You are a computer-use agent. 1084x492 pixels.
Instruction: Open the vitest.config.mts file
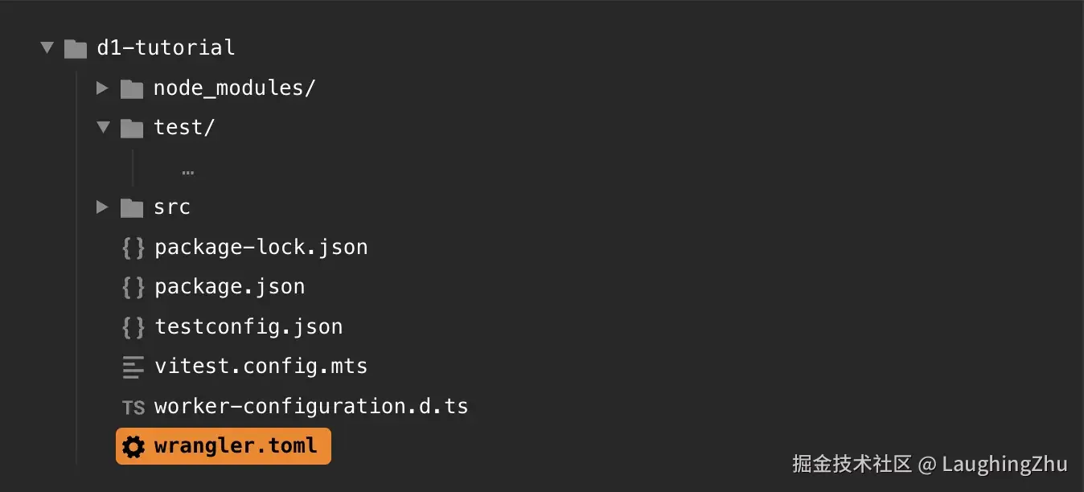pyautogui.click(x=261, y=367)
